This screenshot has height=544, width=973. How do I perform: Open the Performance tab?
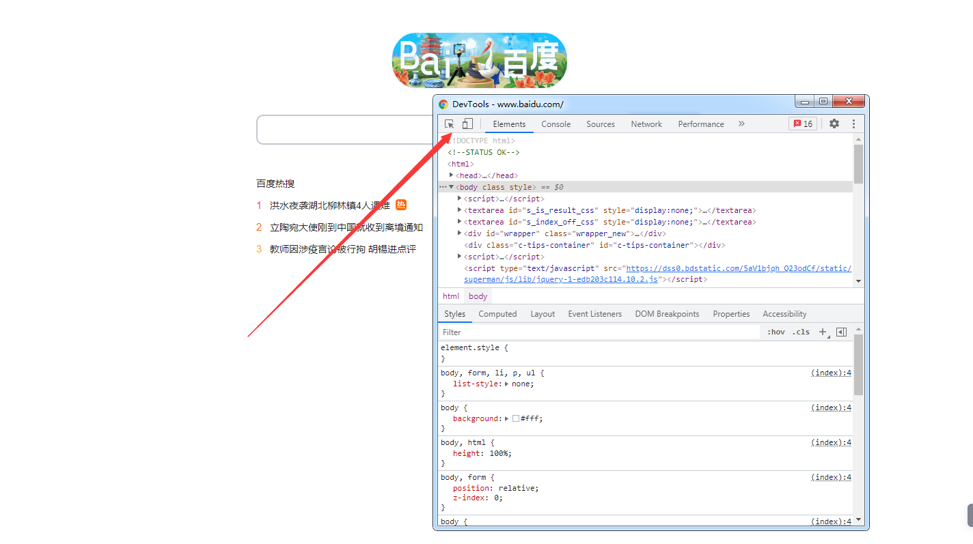(x=701, y=124)
